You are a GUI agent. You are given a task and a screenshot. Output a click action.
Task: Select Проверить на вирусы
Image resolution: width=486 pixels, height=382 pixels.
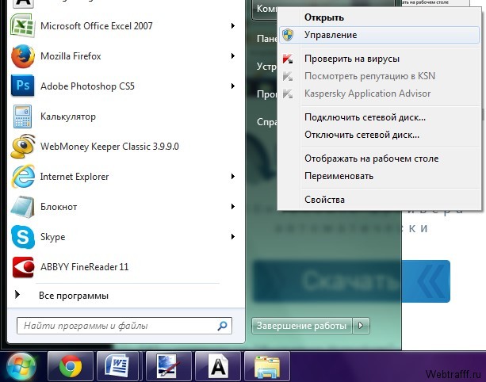point(379,59)
